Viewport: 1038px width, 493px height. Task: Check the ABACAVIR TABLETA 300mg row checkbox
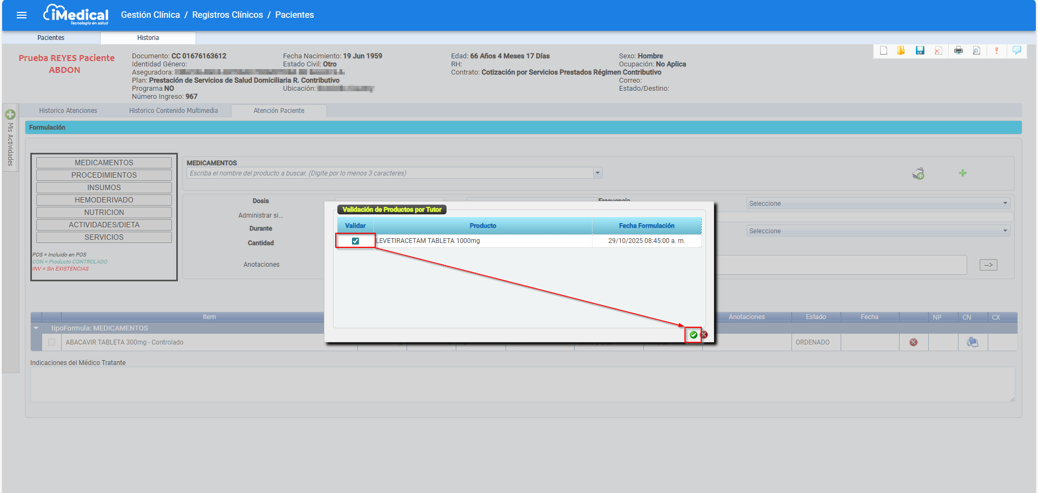[x=52, y=342]
